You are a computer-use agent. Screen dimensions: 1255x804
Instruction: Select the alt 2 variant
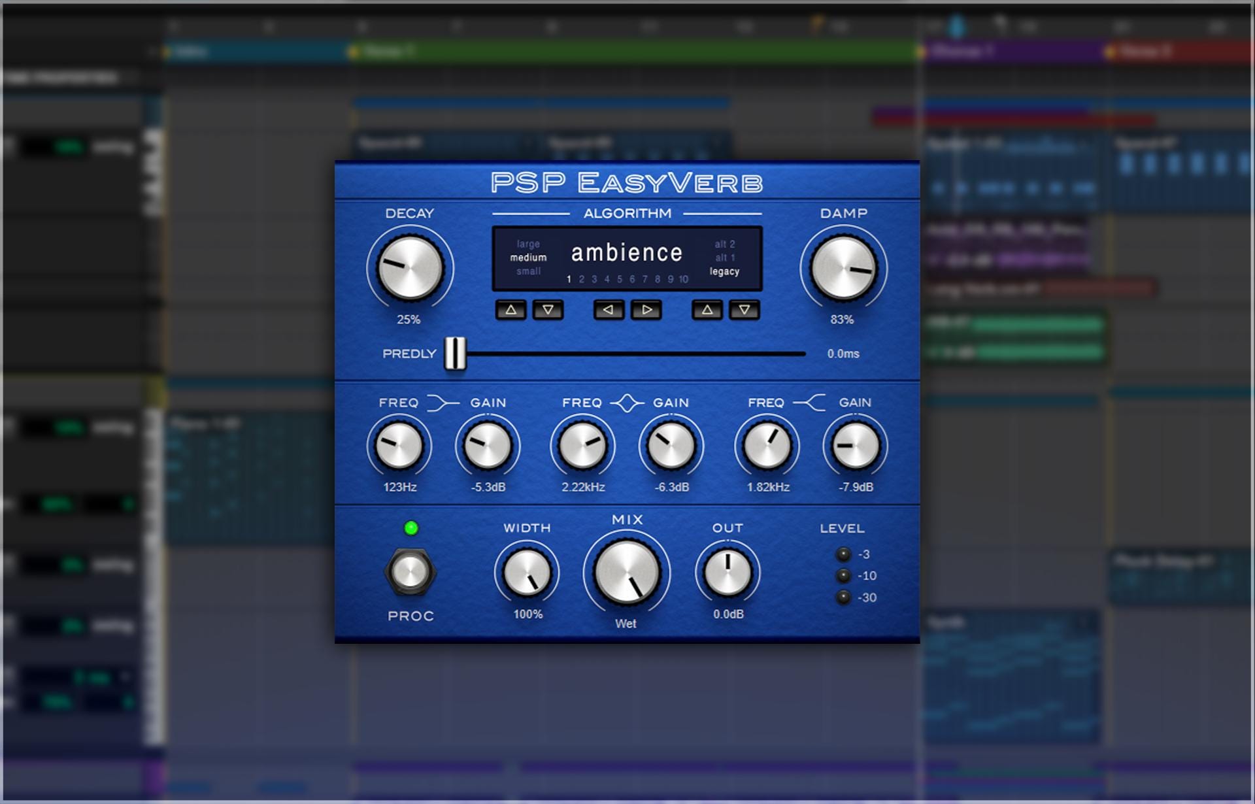pyautogui.click(x=724, y=244)
